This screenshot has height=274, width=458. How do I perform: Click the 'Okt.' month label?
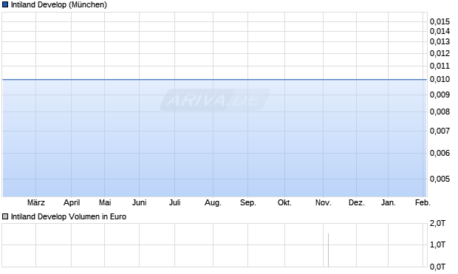[284, 202]
